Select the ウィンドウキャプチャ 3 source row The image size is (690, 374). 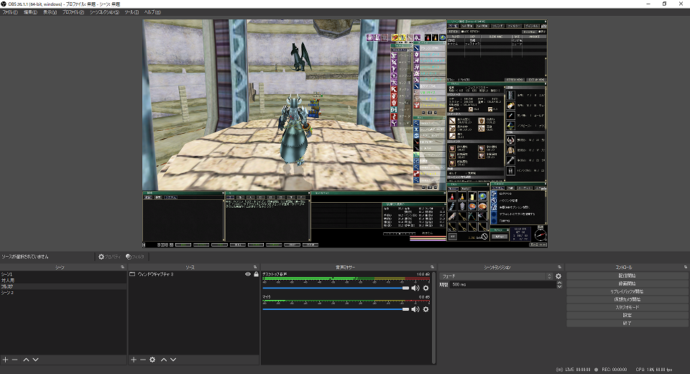[193, 275]
